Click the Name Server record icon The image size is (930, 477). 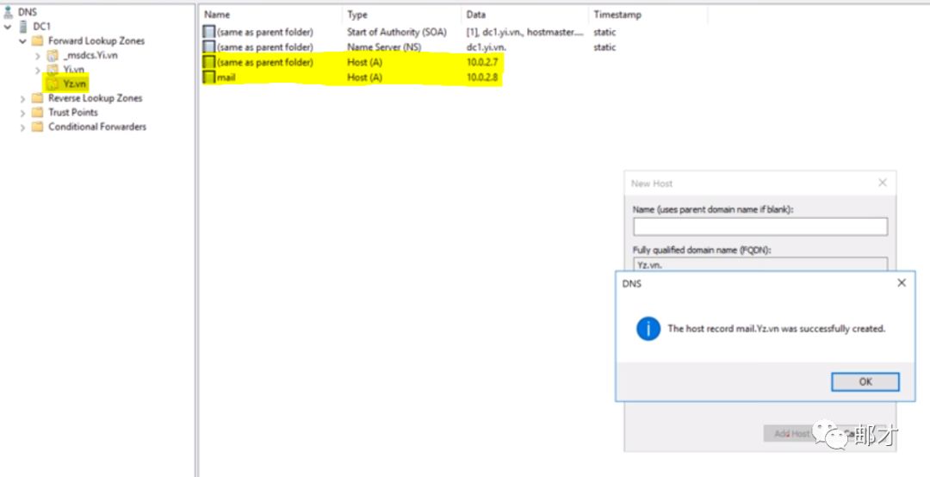[208, 47]
